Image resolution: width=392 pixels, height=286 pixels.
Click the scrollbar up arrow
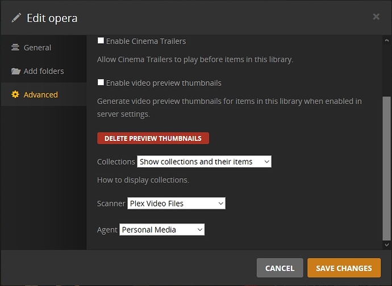387,40
